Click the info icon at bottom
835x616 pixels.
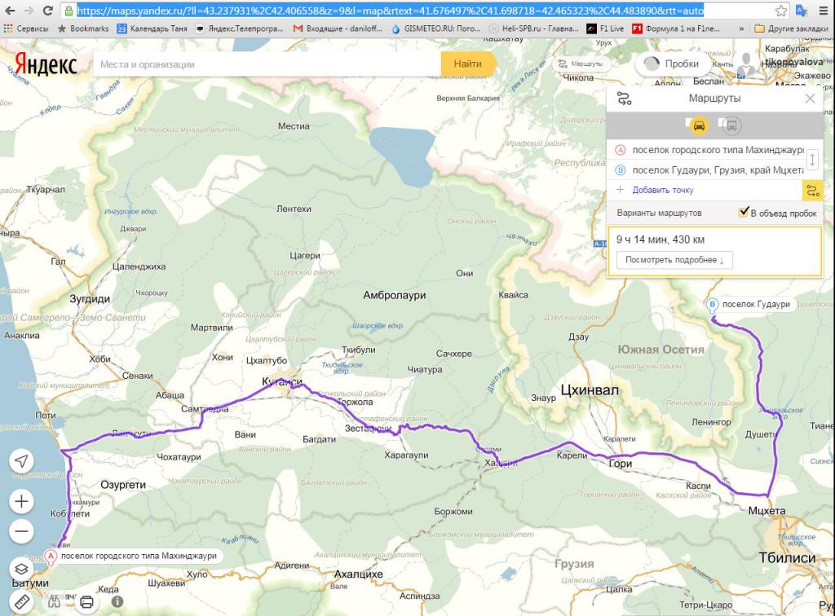click(x=117, y=601)
